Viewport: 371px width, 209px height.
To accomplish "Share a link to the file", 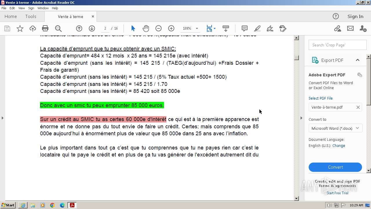I will pyautogui.click(x=337, y=28).
